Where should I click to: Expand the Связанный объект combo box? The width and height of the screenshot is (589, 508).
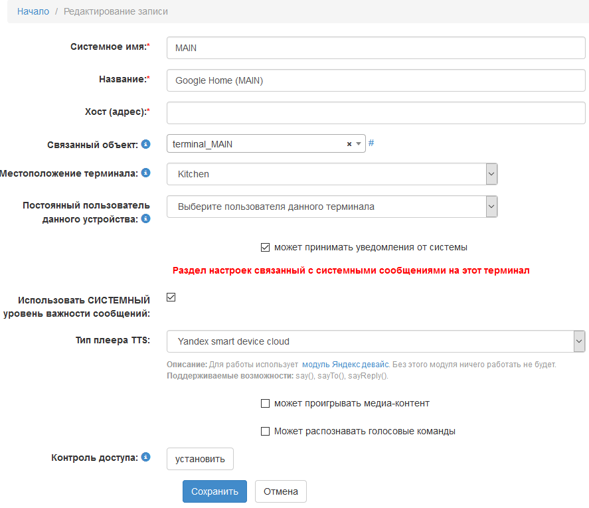click(x=358, y=143)
